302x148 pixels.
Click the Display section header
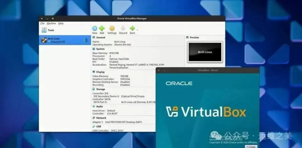(x=100, y=72)
